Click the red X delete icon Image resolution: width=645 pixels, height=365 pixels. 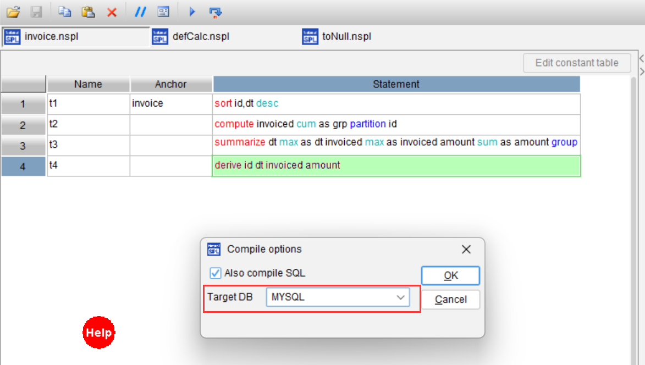[x=112, y=12]
